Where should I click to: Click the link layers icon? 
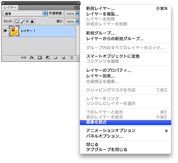tap(24, 57)
